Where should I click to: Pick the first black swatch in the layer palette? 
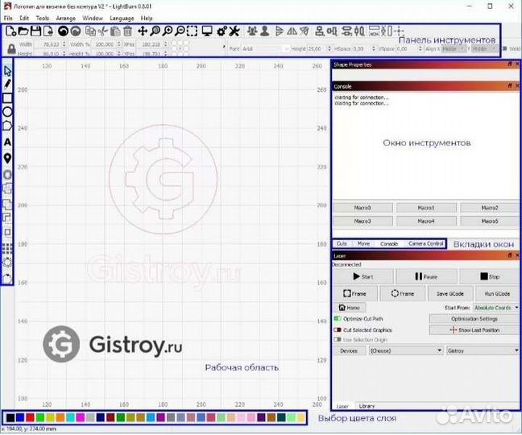pos(9,418)
